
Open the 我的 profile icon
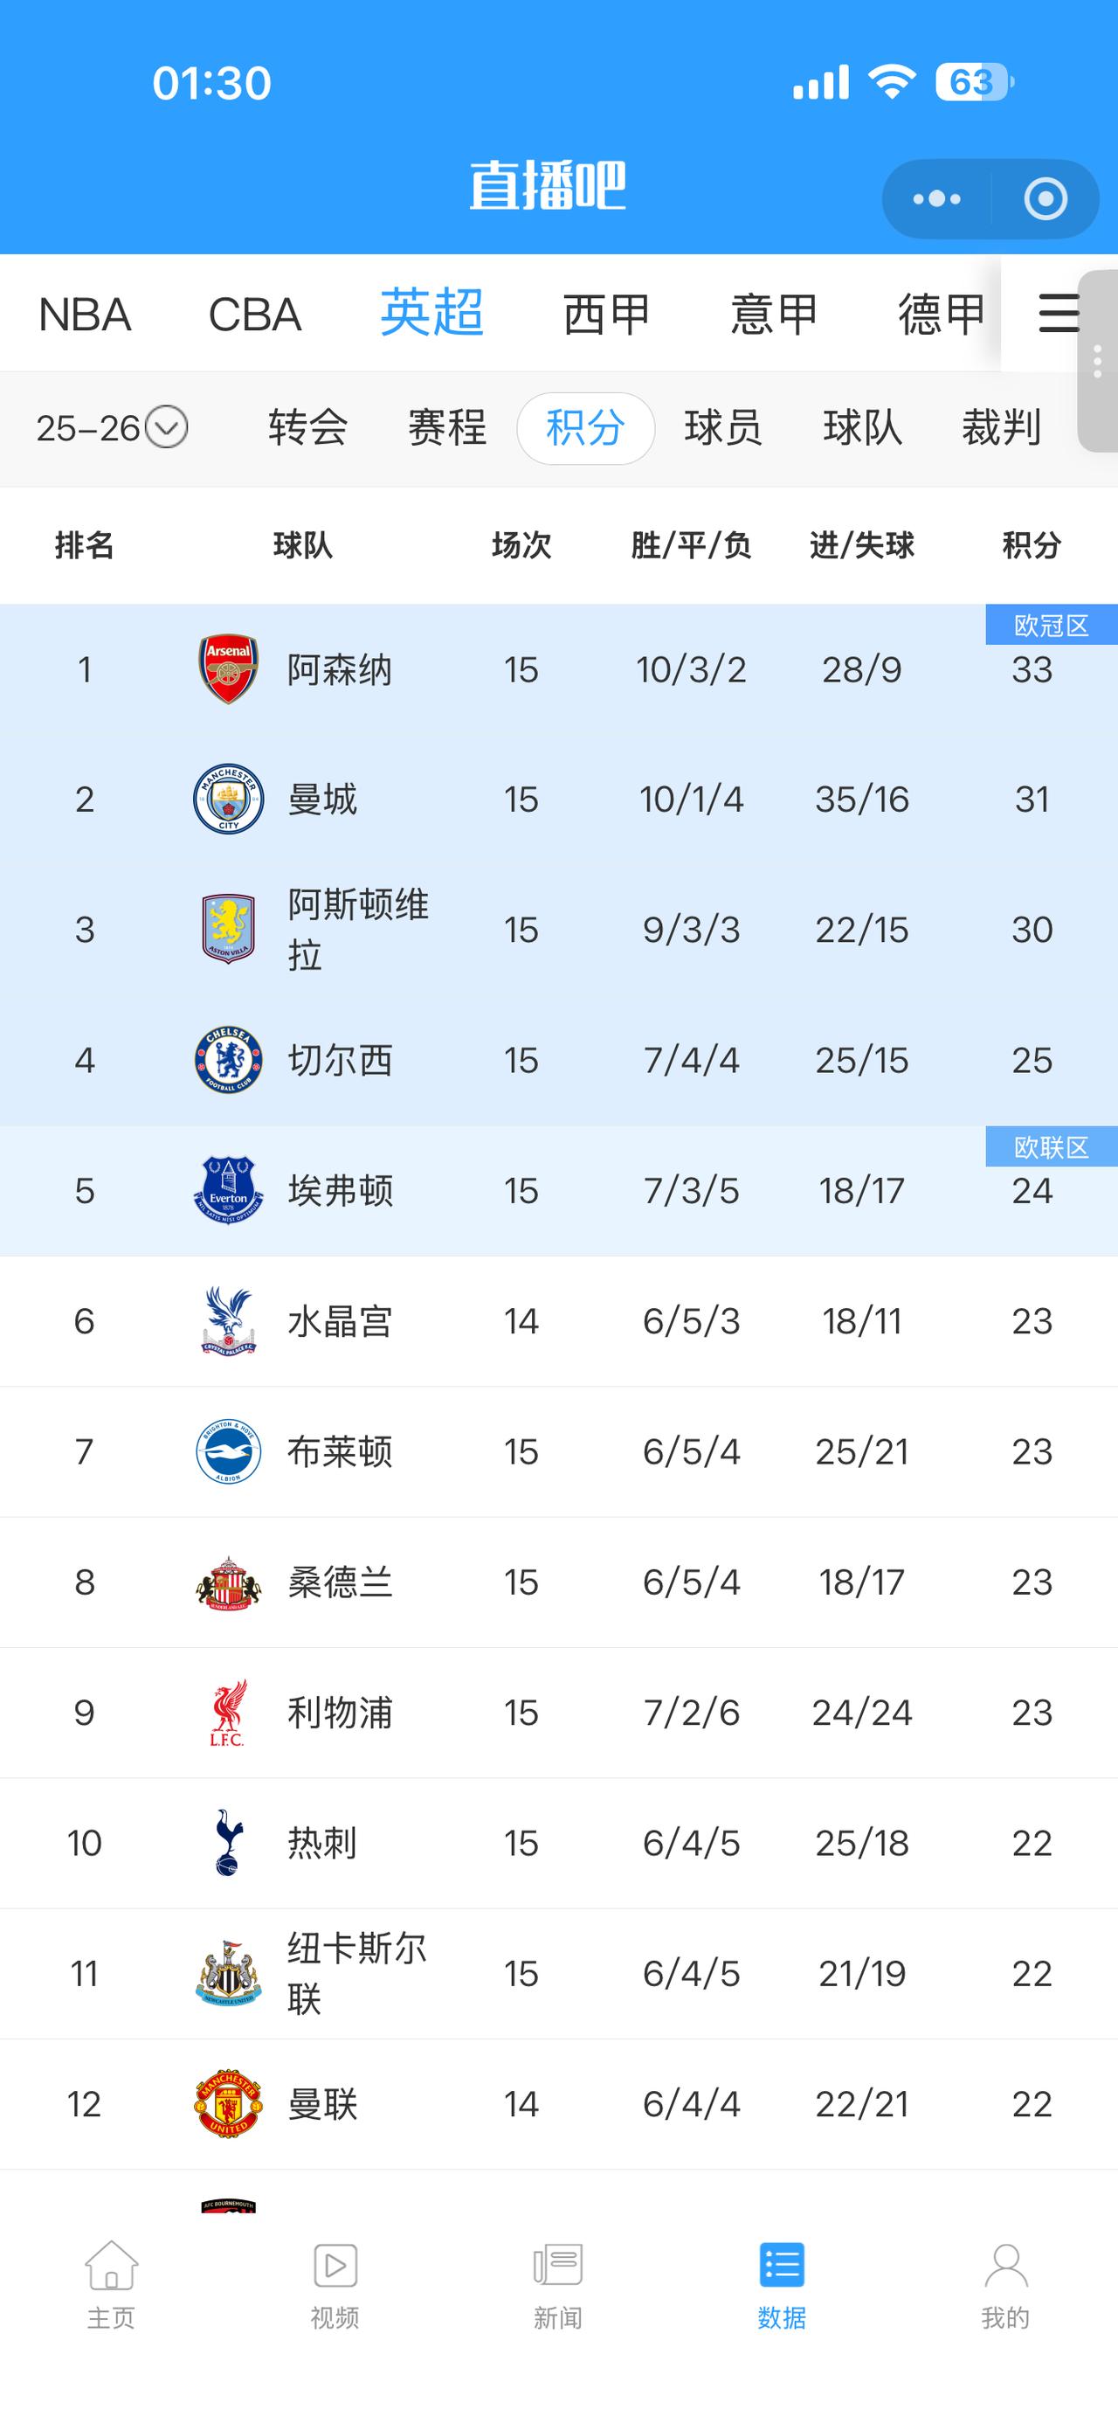(1004, 2266)
